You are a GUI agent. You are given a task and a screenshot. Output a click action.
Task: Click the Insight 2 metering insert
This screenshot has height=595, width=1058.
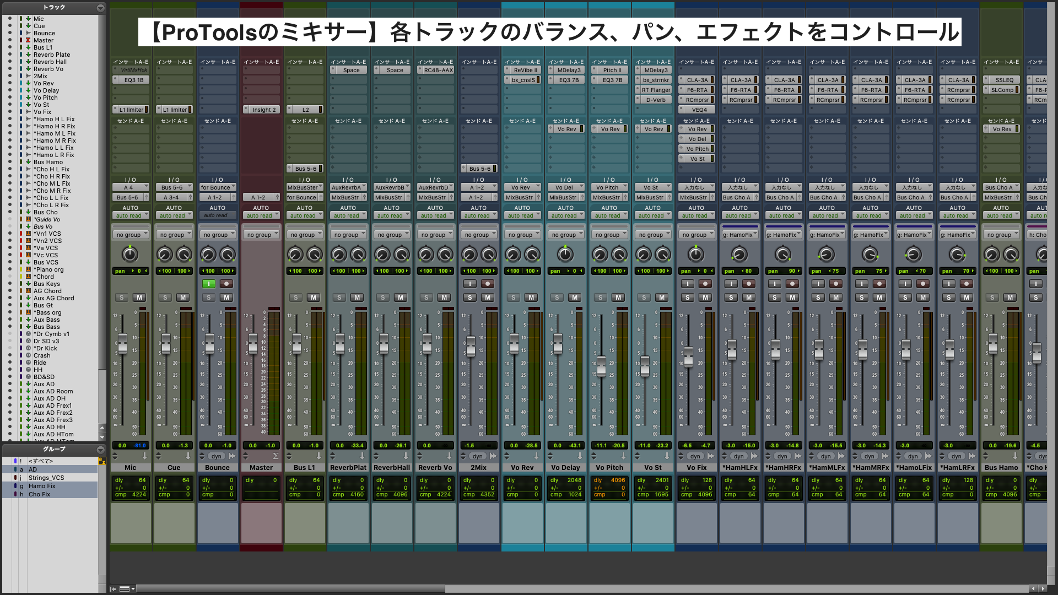click(x=264, y=109)
